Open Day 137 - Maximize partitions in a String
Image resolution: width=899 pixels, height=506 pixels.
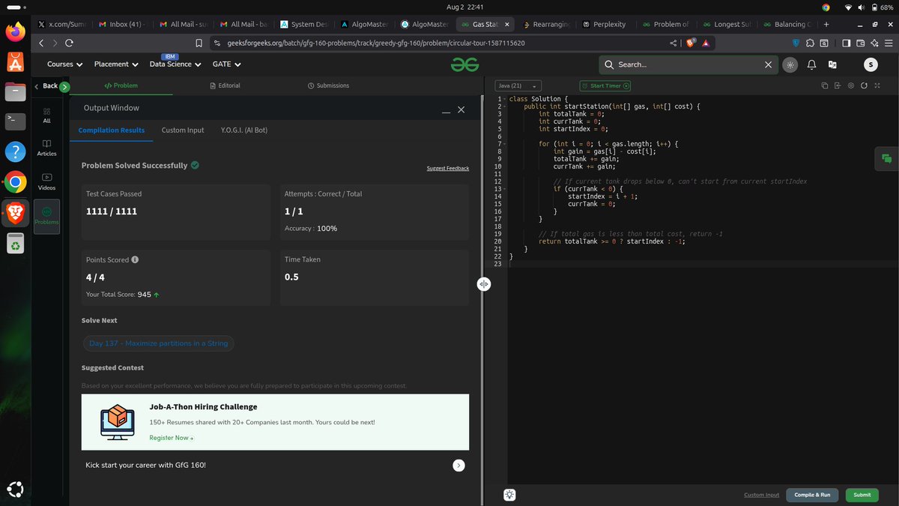pyautogui.click(x=158, y=343)
